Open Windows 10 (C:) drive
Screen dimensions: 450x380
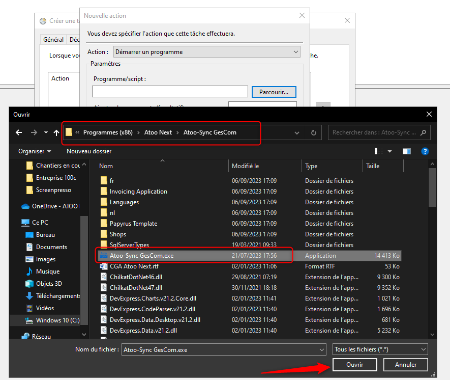tap(52, 320)
